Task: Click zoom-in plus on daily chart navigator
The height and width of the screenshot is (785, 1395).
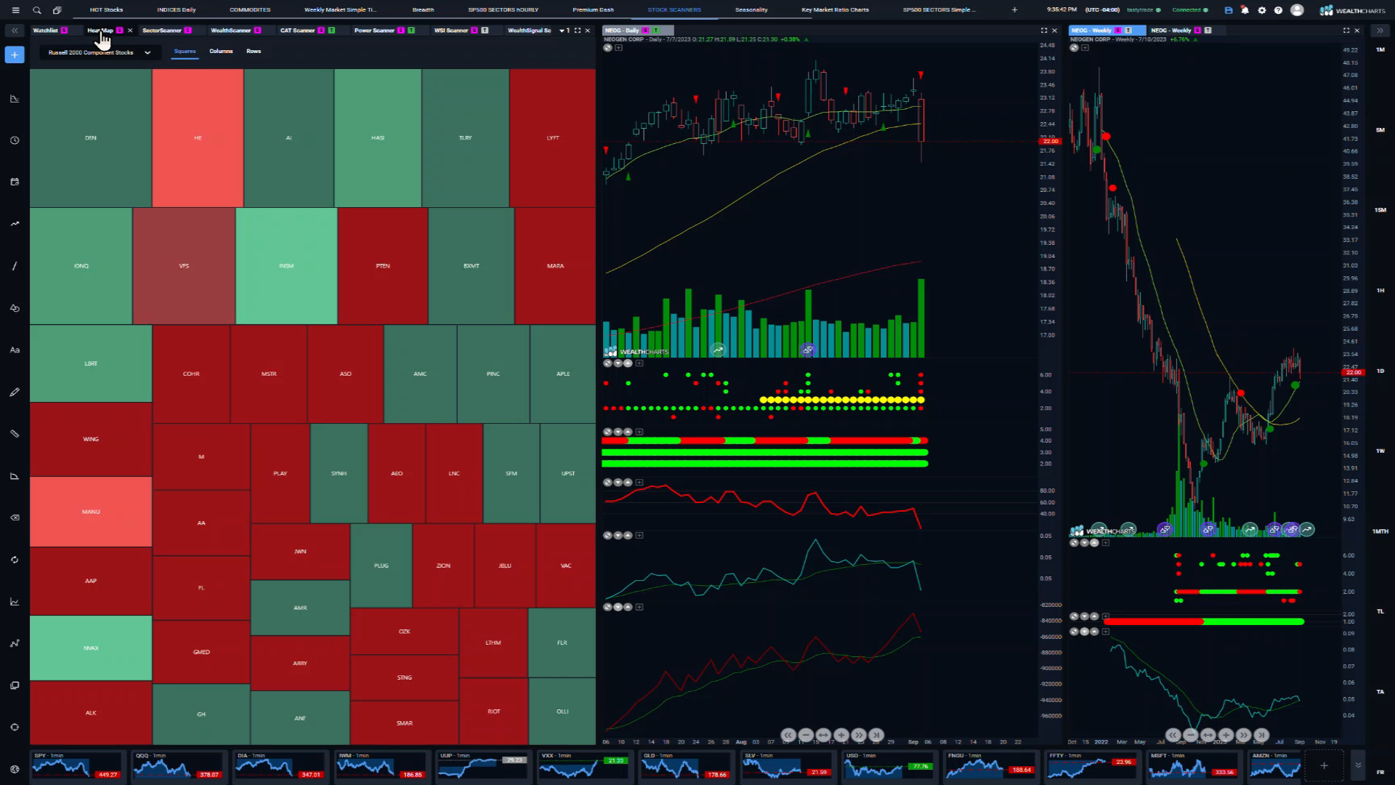Action: point(841,735)
